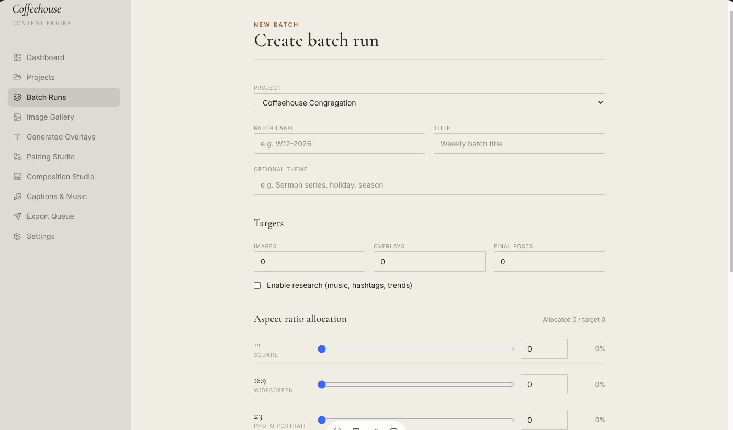
Task: Click the Image Gallery picture icon
Action: tap(17, 117)
